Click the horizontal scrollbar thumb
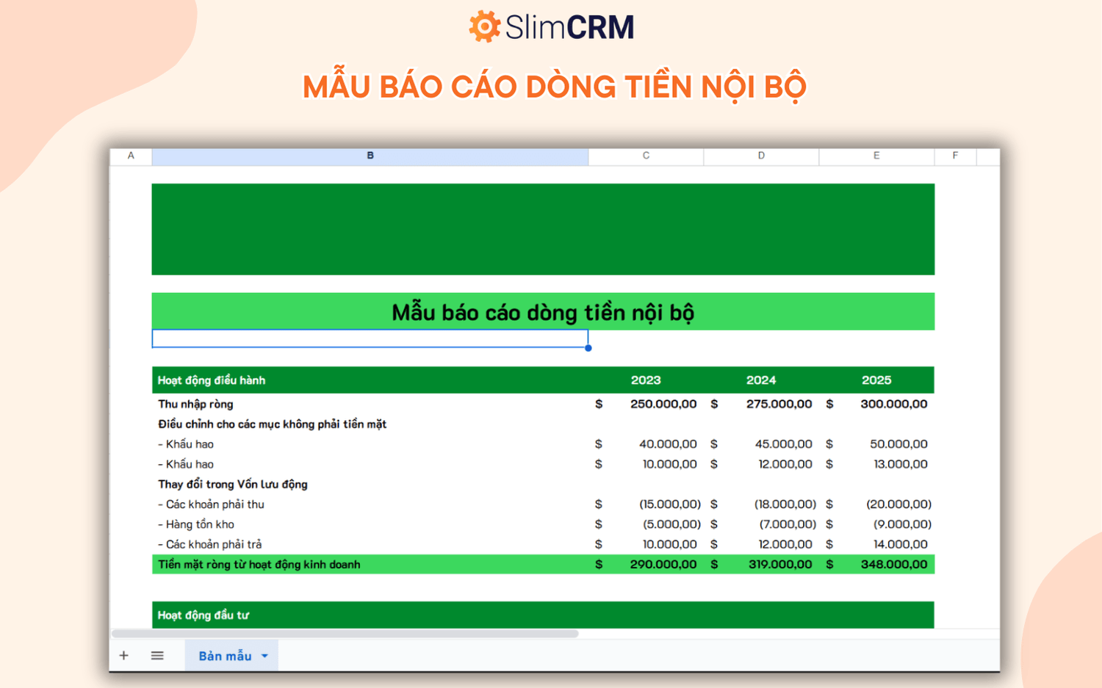Viewport: 1102px width, 688px height. click(x=345, y=633)
